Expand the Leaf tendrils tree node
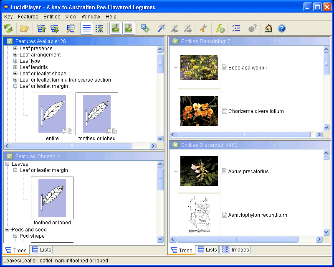334x267 pixels. point(15,67)
